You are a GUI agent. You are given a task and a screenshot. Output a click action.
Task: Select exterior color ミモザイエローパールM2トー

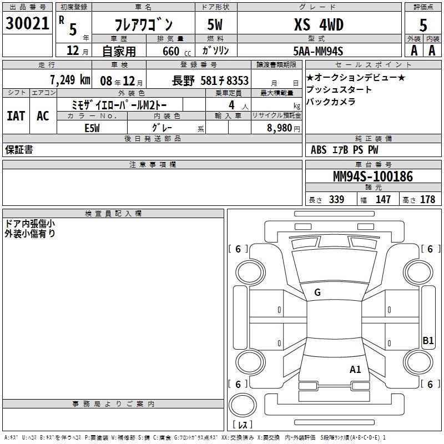pos(119,105)
